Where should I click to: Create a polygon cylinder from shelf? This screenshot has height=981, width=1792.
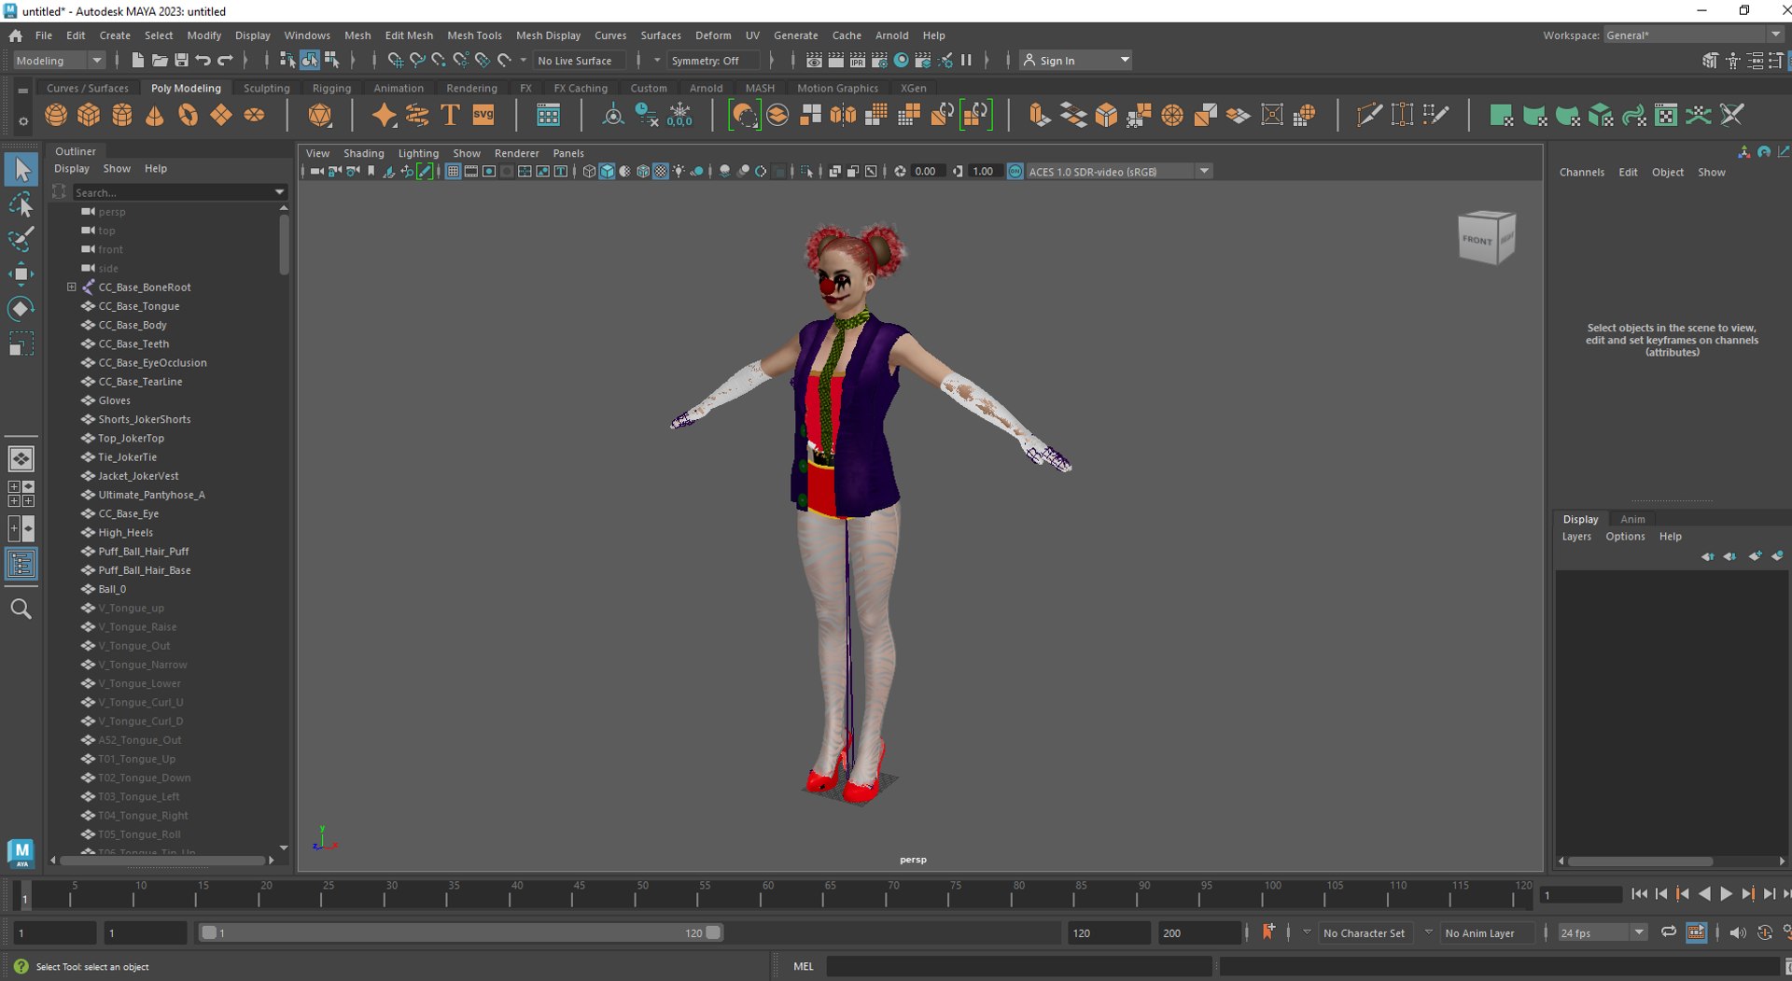(122, 115)
